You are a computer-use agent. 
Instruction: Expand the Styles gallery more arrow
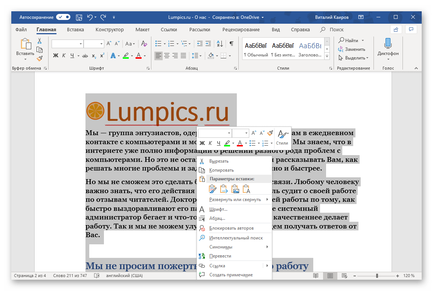[x=327, y=56]
